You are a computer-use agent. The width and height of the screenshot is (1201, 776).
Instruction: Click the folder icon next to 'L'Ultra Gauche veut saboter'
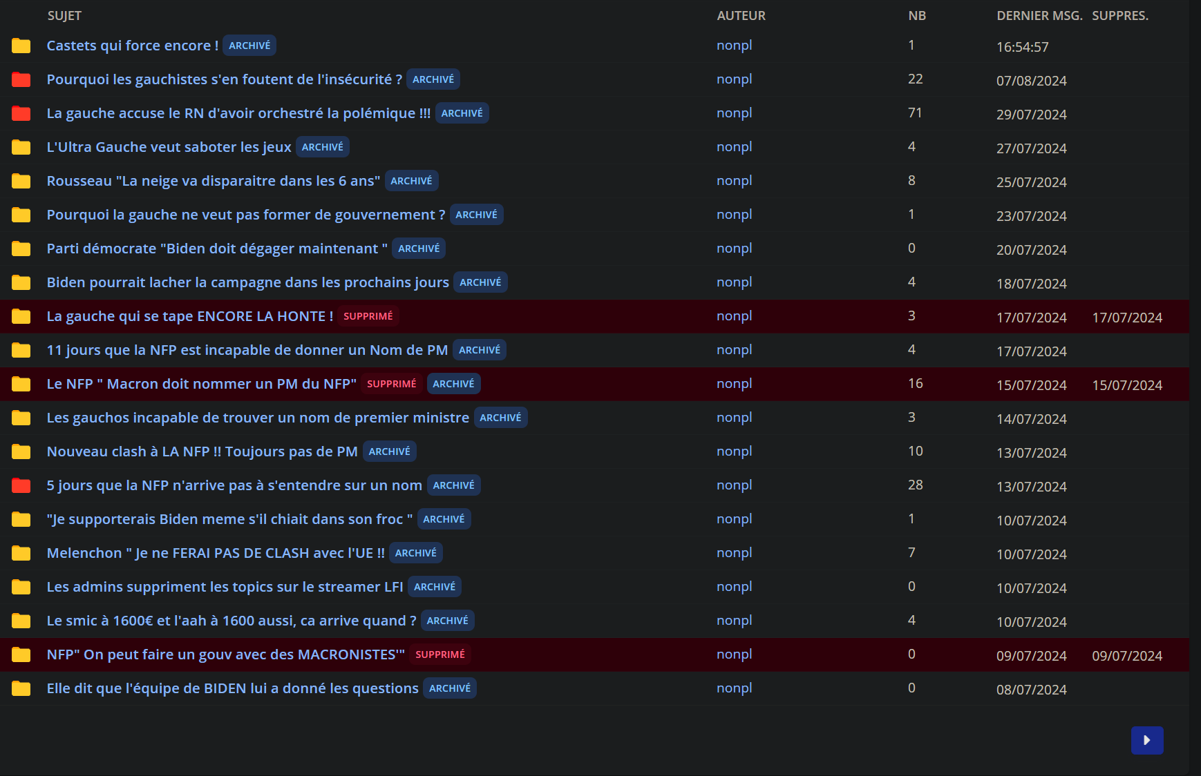pos(21,147)
